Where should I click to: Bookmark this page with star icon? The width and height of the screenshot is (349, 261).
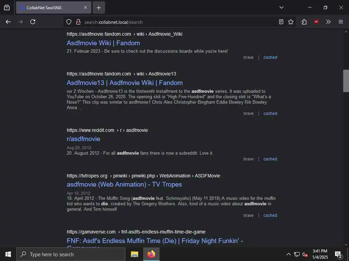(291, 22)
